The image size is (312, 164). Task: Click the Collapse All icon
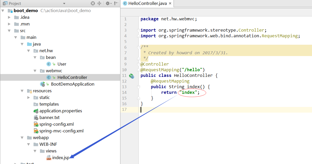tap(100, 3)
